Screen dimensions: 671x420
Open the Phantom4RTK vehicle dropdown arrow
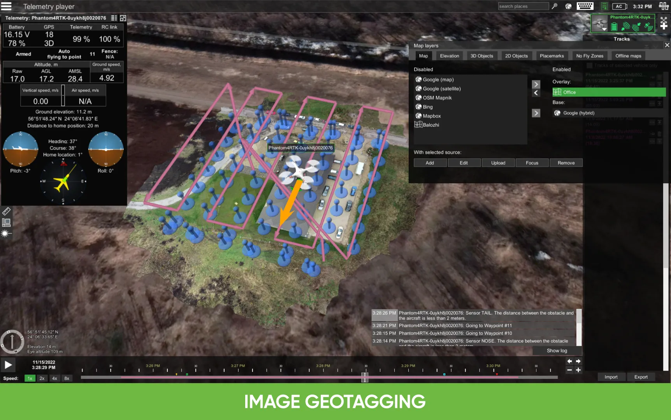604,29
